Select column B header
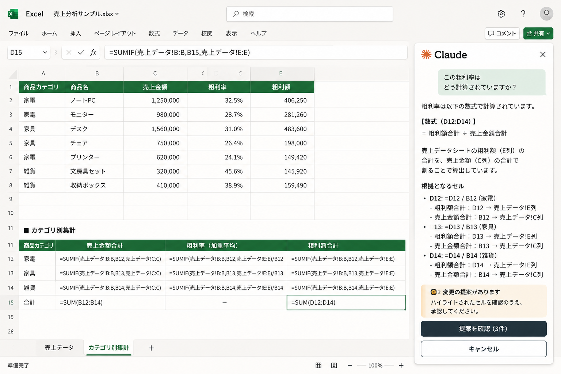 point(97,73)
